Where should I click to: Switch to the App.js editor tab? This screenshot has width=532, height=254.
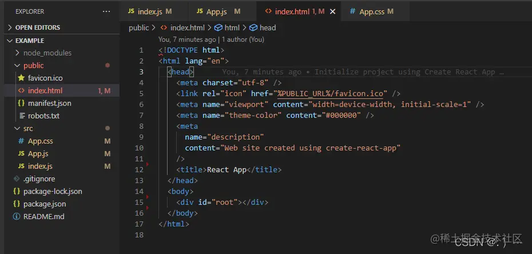pyautogui.click(x=222, y=11)
